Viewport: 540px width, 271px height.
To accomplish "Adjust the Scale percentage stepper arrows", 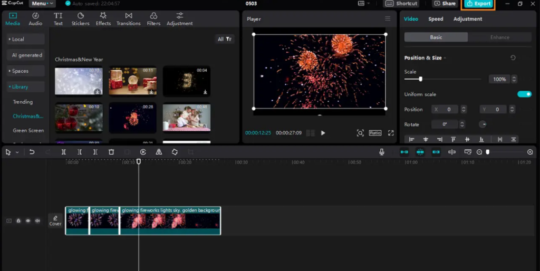I will (x=514, y=79).
